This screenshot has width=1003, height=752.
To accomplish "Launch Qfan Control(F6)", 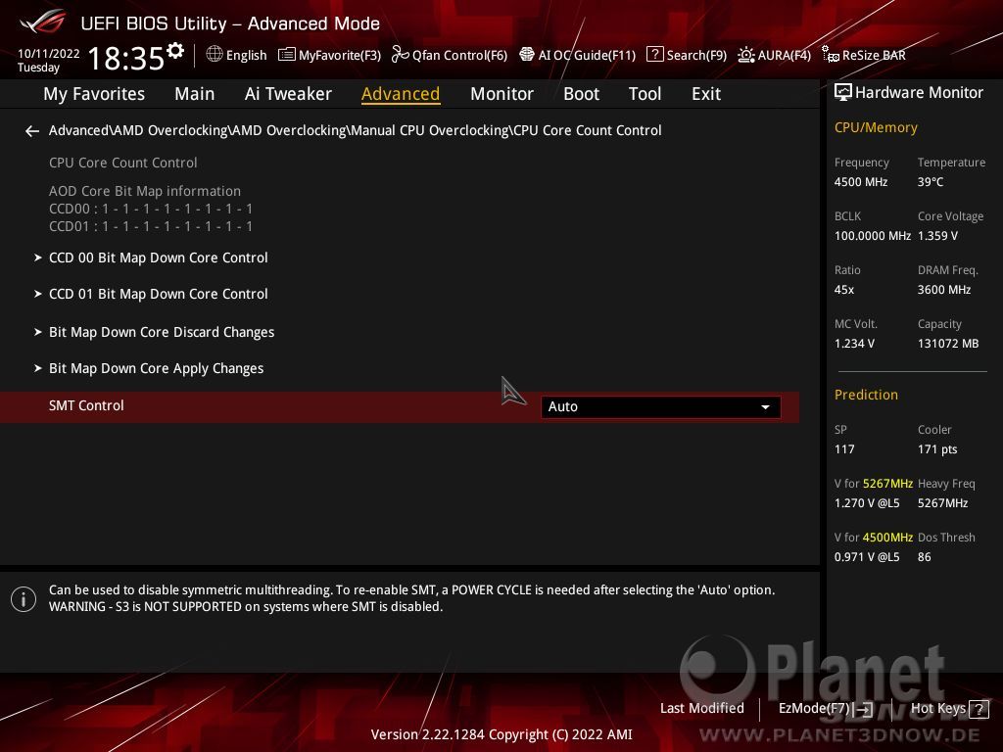I will (450, 55).
